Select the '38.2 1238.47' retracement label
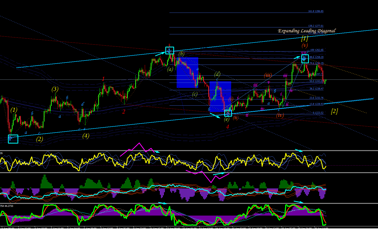The height and width of the screenshot is (233, 378). (317, 89)
